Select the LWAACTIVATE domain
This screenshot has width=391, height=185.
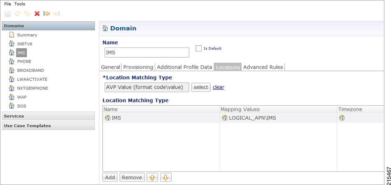point(32,79)
